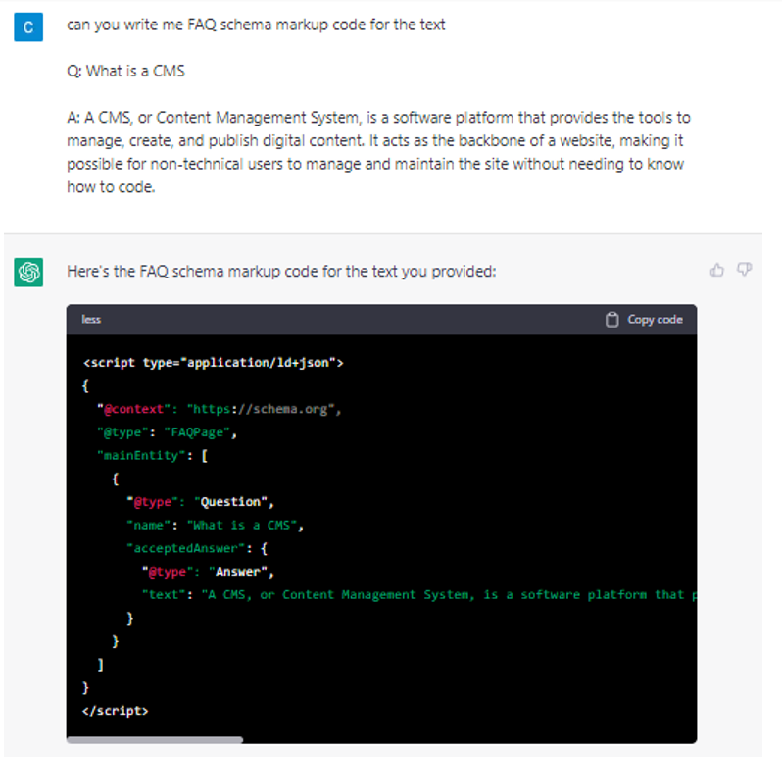
Task: Click the thumbs up feedback icon
Action: click(716, 270)
